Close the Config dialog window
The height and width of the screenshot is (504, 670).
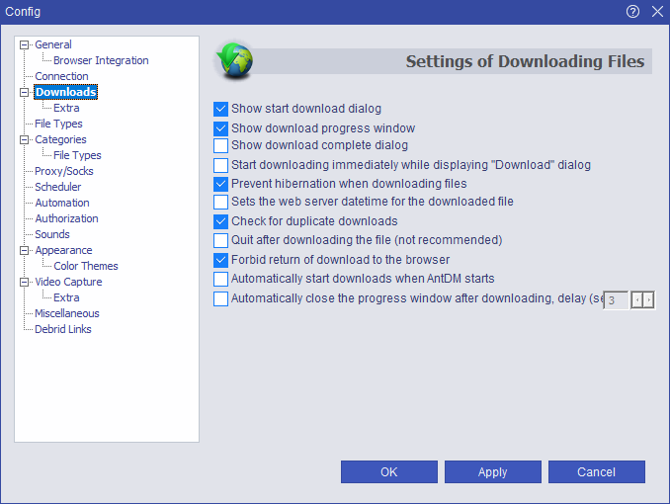pos(657,12)
